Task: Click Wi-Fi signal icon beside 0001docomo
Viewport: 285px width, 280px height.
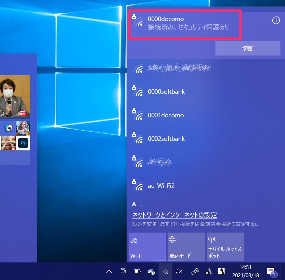Action: [x=138, y=116]
